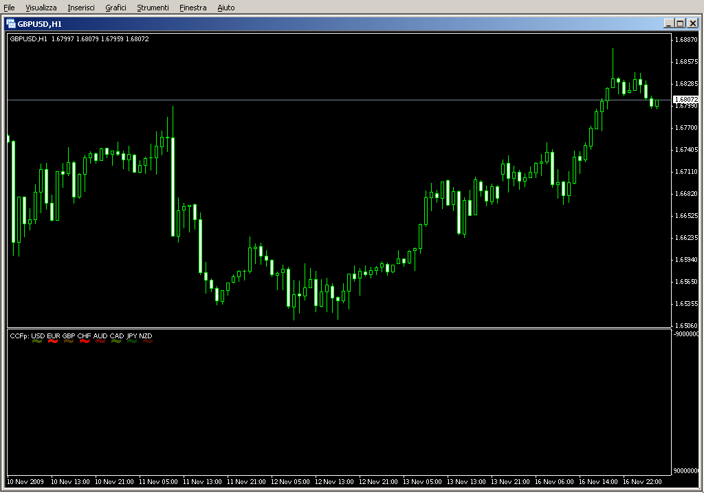Open the Inserisci menu
This screenshot has width=704, height=493.
coord(81,8)
